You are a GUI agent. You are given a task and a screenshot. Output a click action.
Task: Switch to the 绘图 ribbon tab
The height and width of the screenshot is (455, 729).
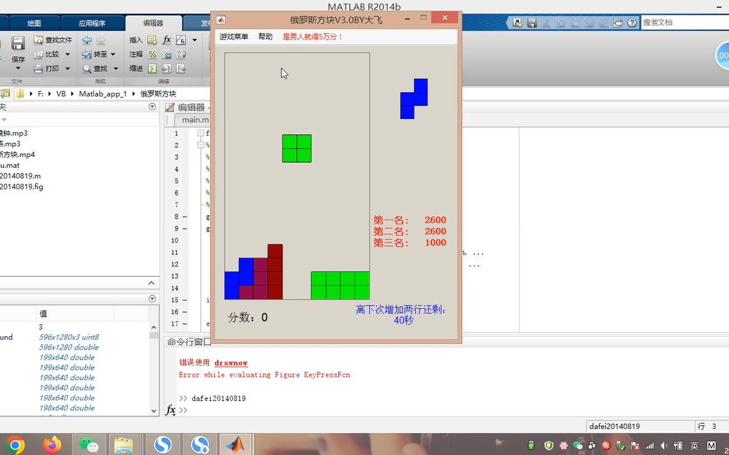(33, 23)
